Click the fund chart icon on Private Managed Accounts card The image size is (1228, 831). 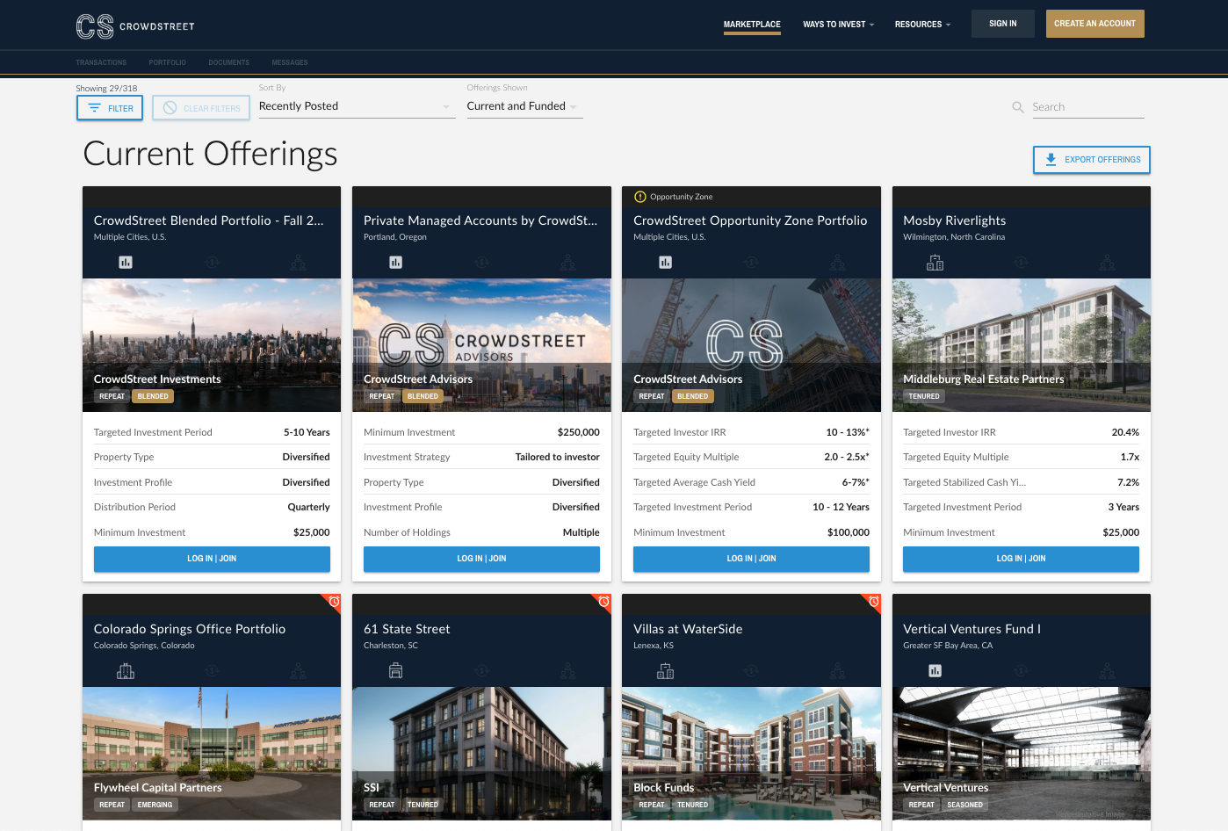(x=395, y=263)
